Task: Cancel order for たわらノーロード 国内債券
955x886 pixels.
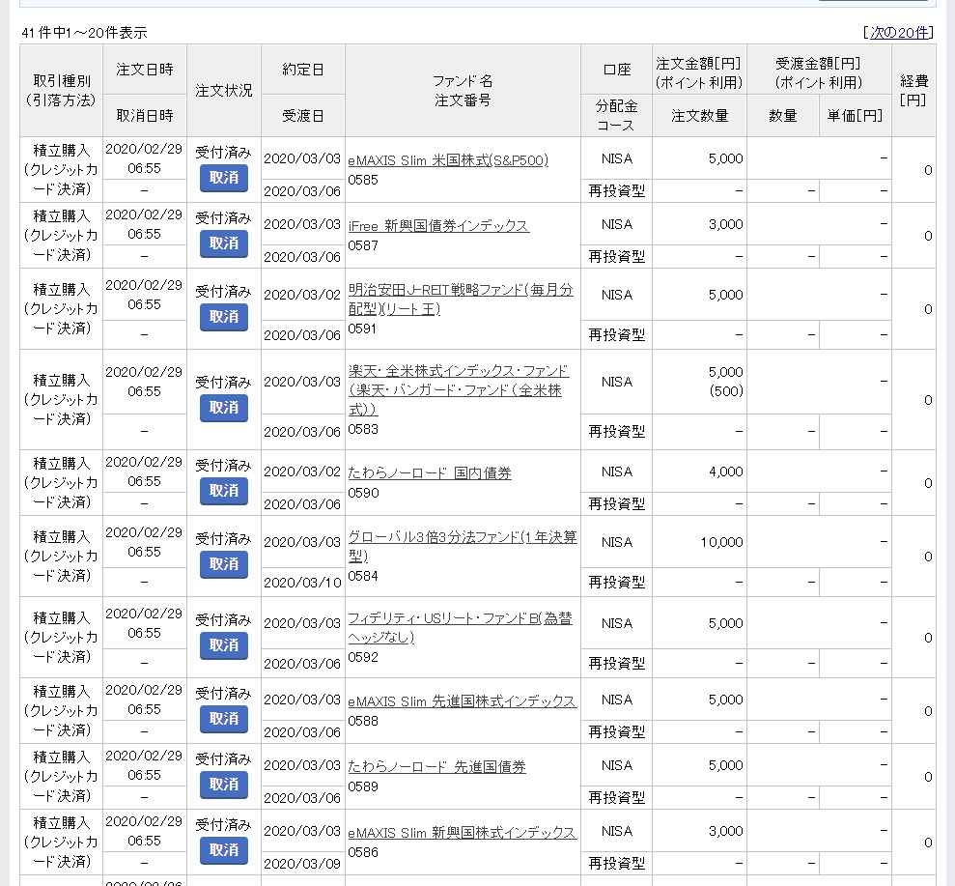Action: coord(223,491)
